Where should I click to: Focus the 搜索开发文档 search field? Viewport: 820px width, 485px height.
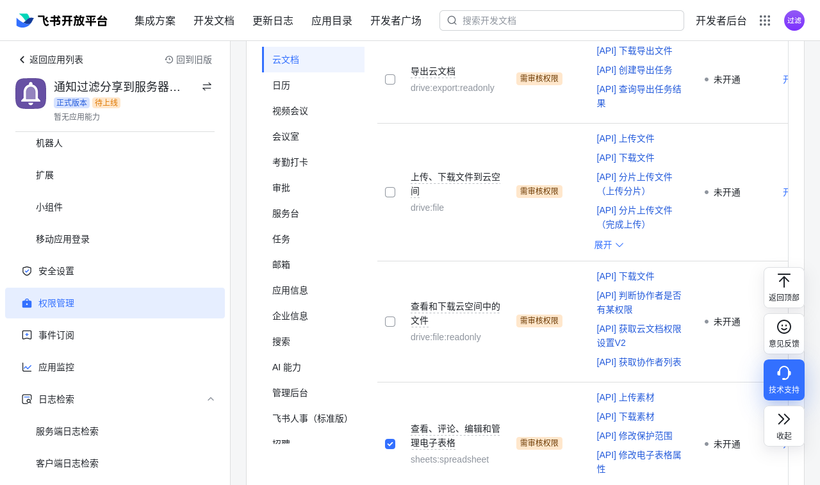coord(562,21)
